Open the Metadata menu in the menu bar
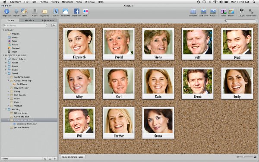The height and width of the screenshot is (162, 259). pos(67,2)
